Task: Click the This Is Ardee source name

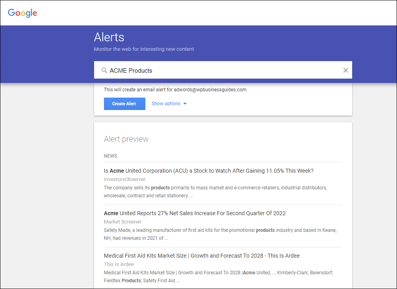Action: coord(119,264)
